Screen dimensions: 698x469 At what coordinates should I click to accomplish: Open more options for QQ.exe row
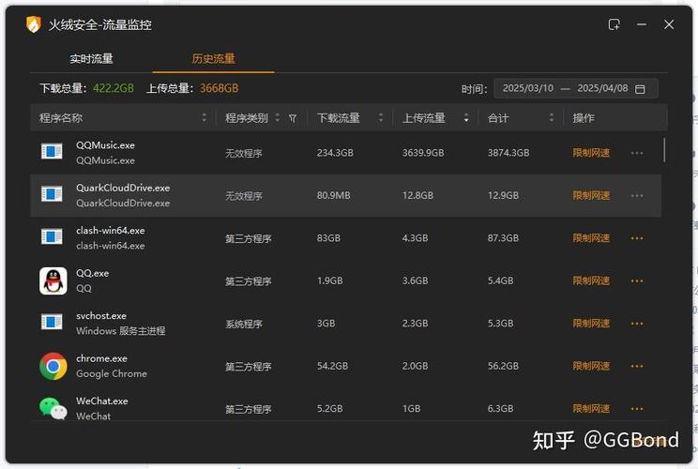pos(637,280)
